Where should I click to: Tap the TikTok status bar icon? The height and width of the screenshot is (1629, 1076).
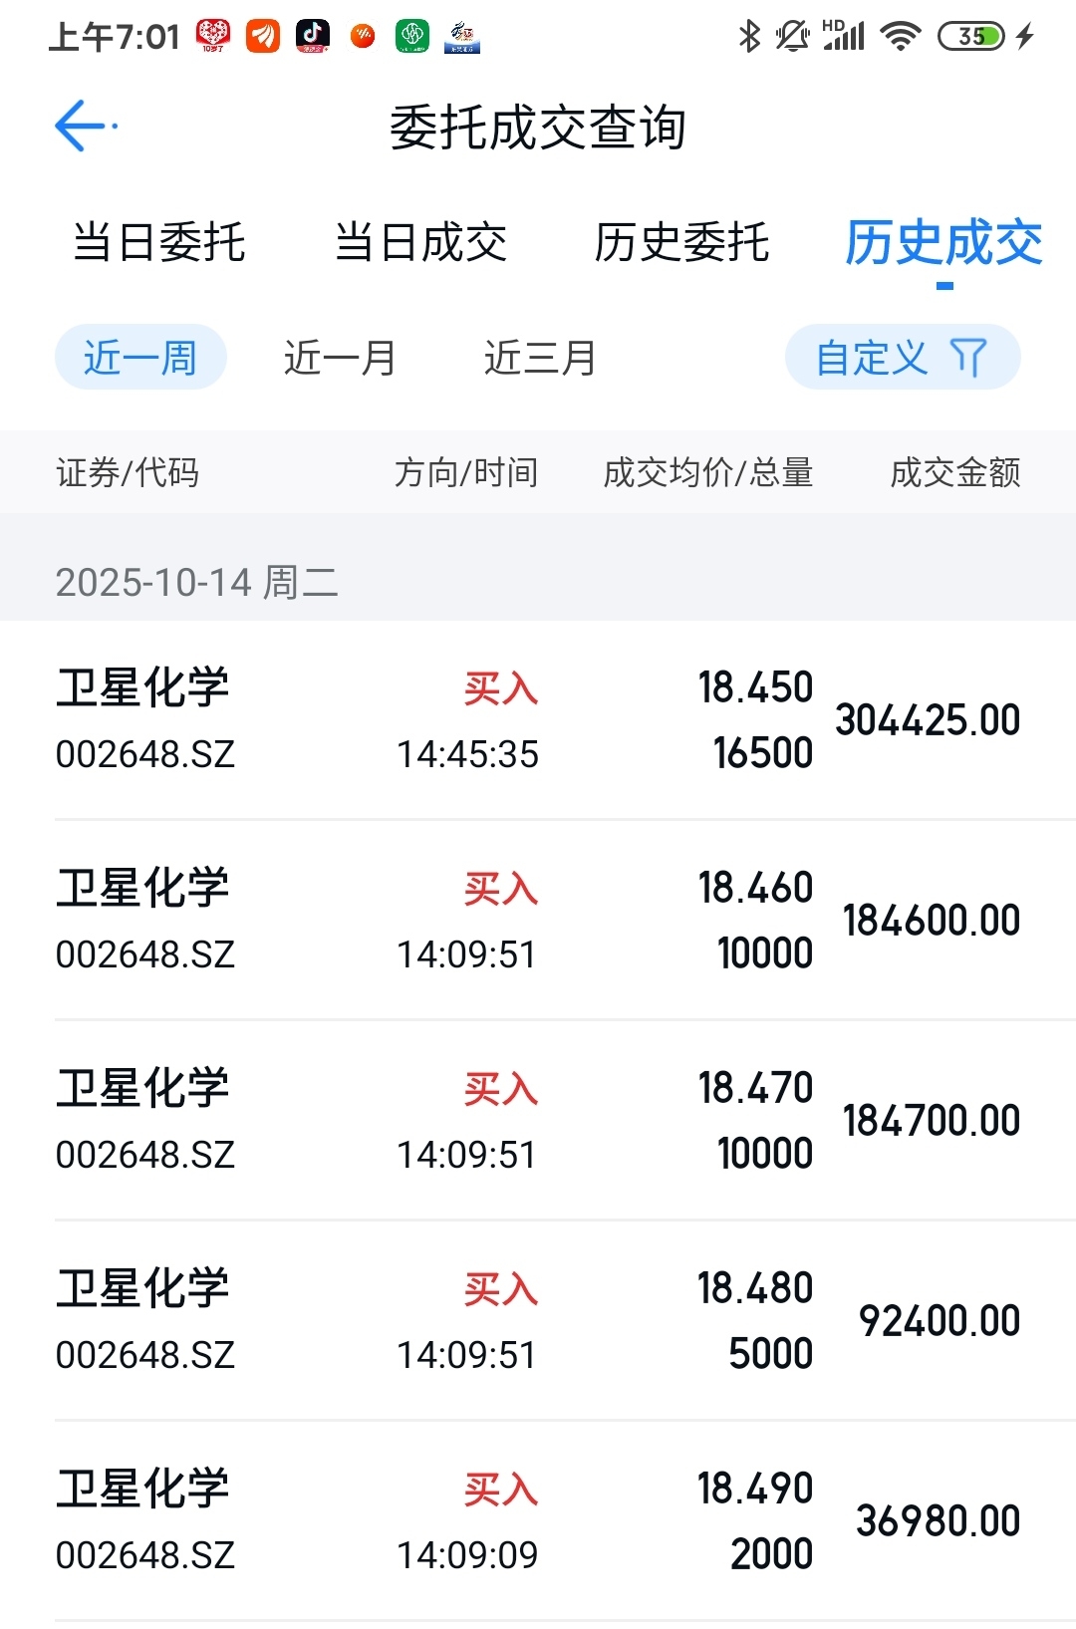[313, 36]
